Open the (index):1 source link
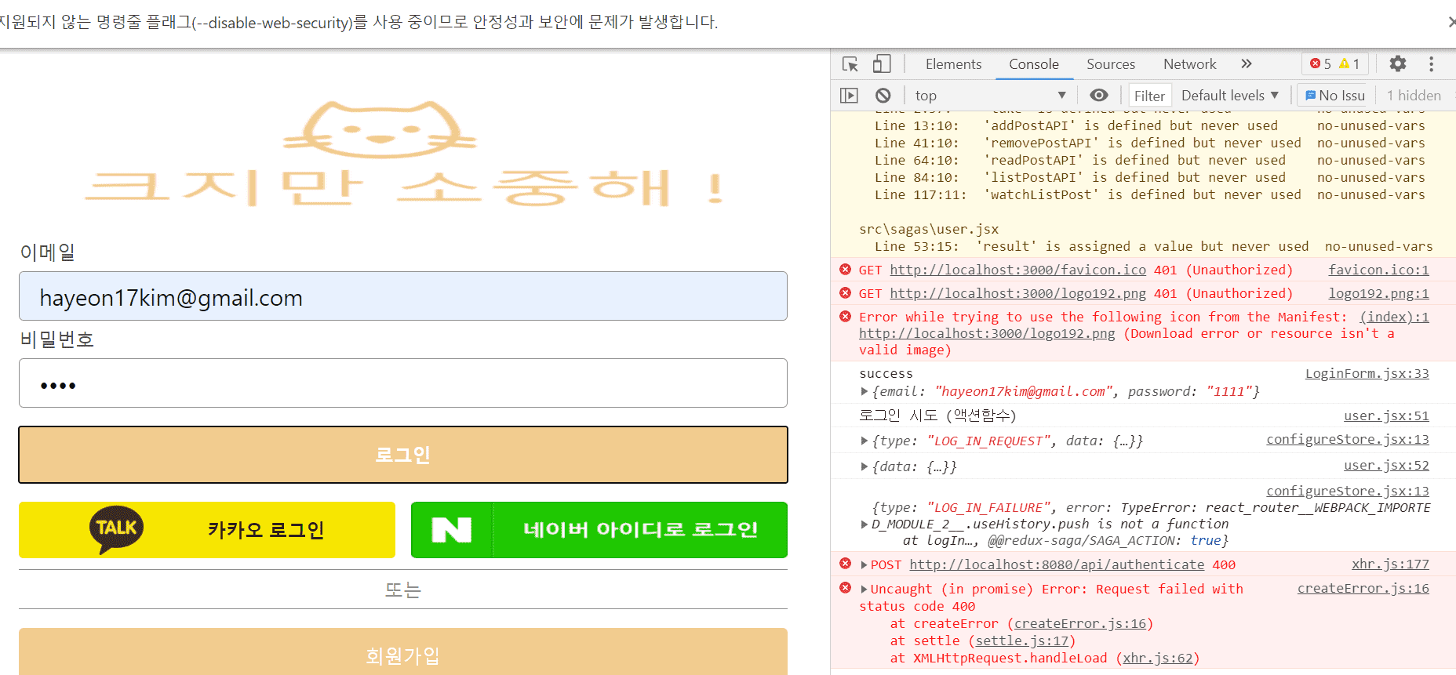 [x=1394, y=317]
